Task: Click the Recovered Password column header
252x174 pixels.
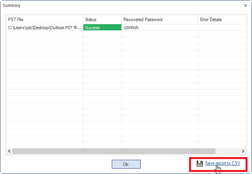Action: coord(160,20)
